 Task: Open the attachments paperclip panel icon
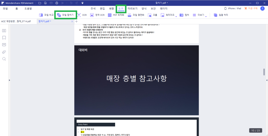[x=4, y=52]
